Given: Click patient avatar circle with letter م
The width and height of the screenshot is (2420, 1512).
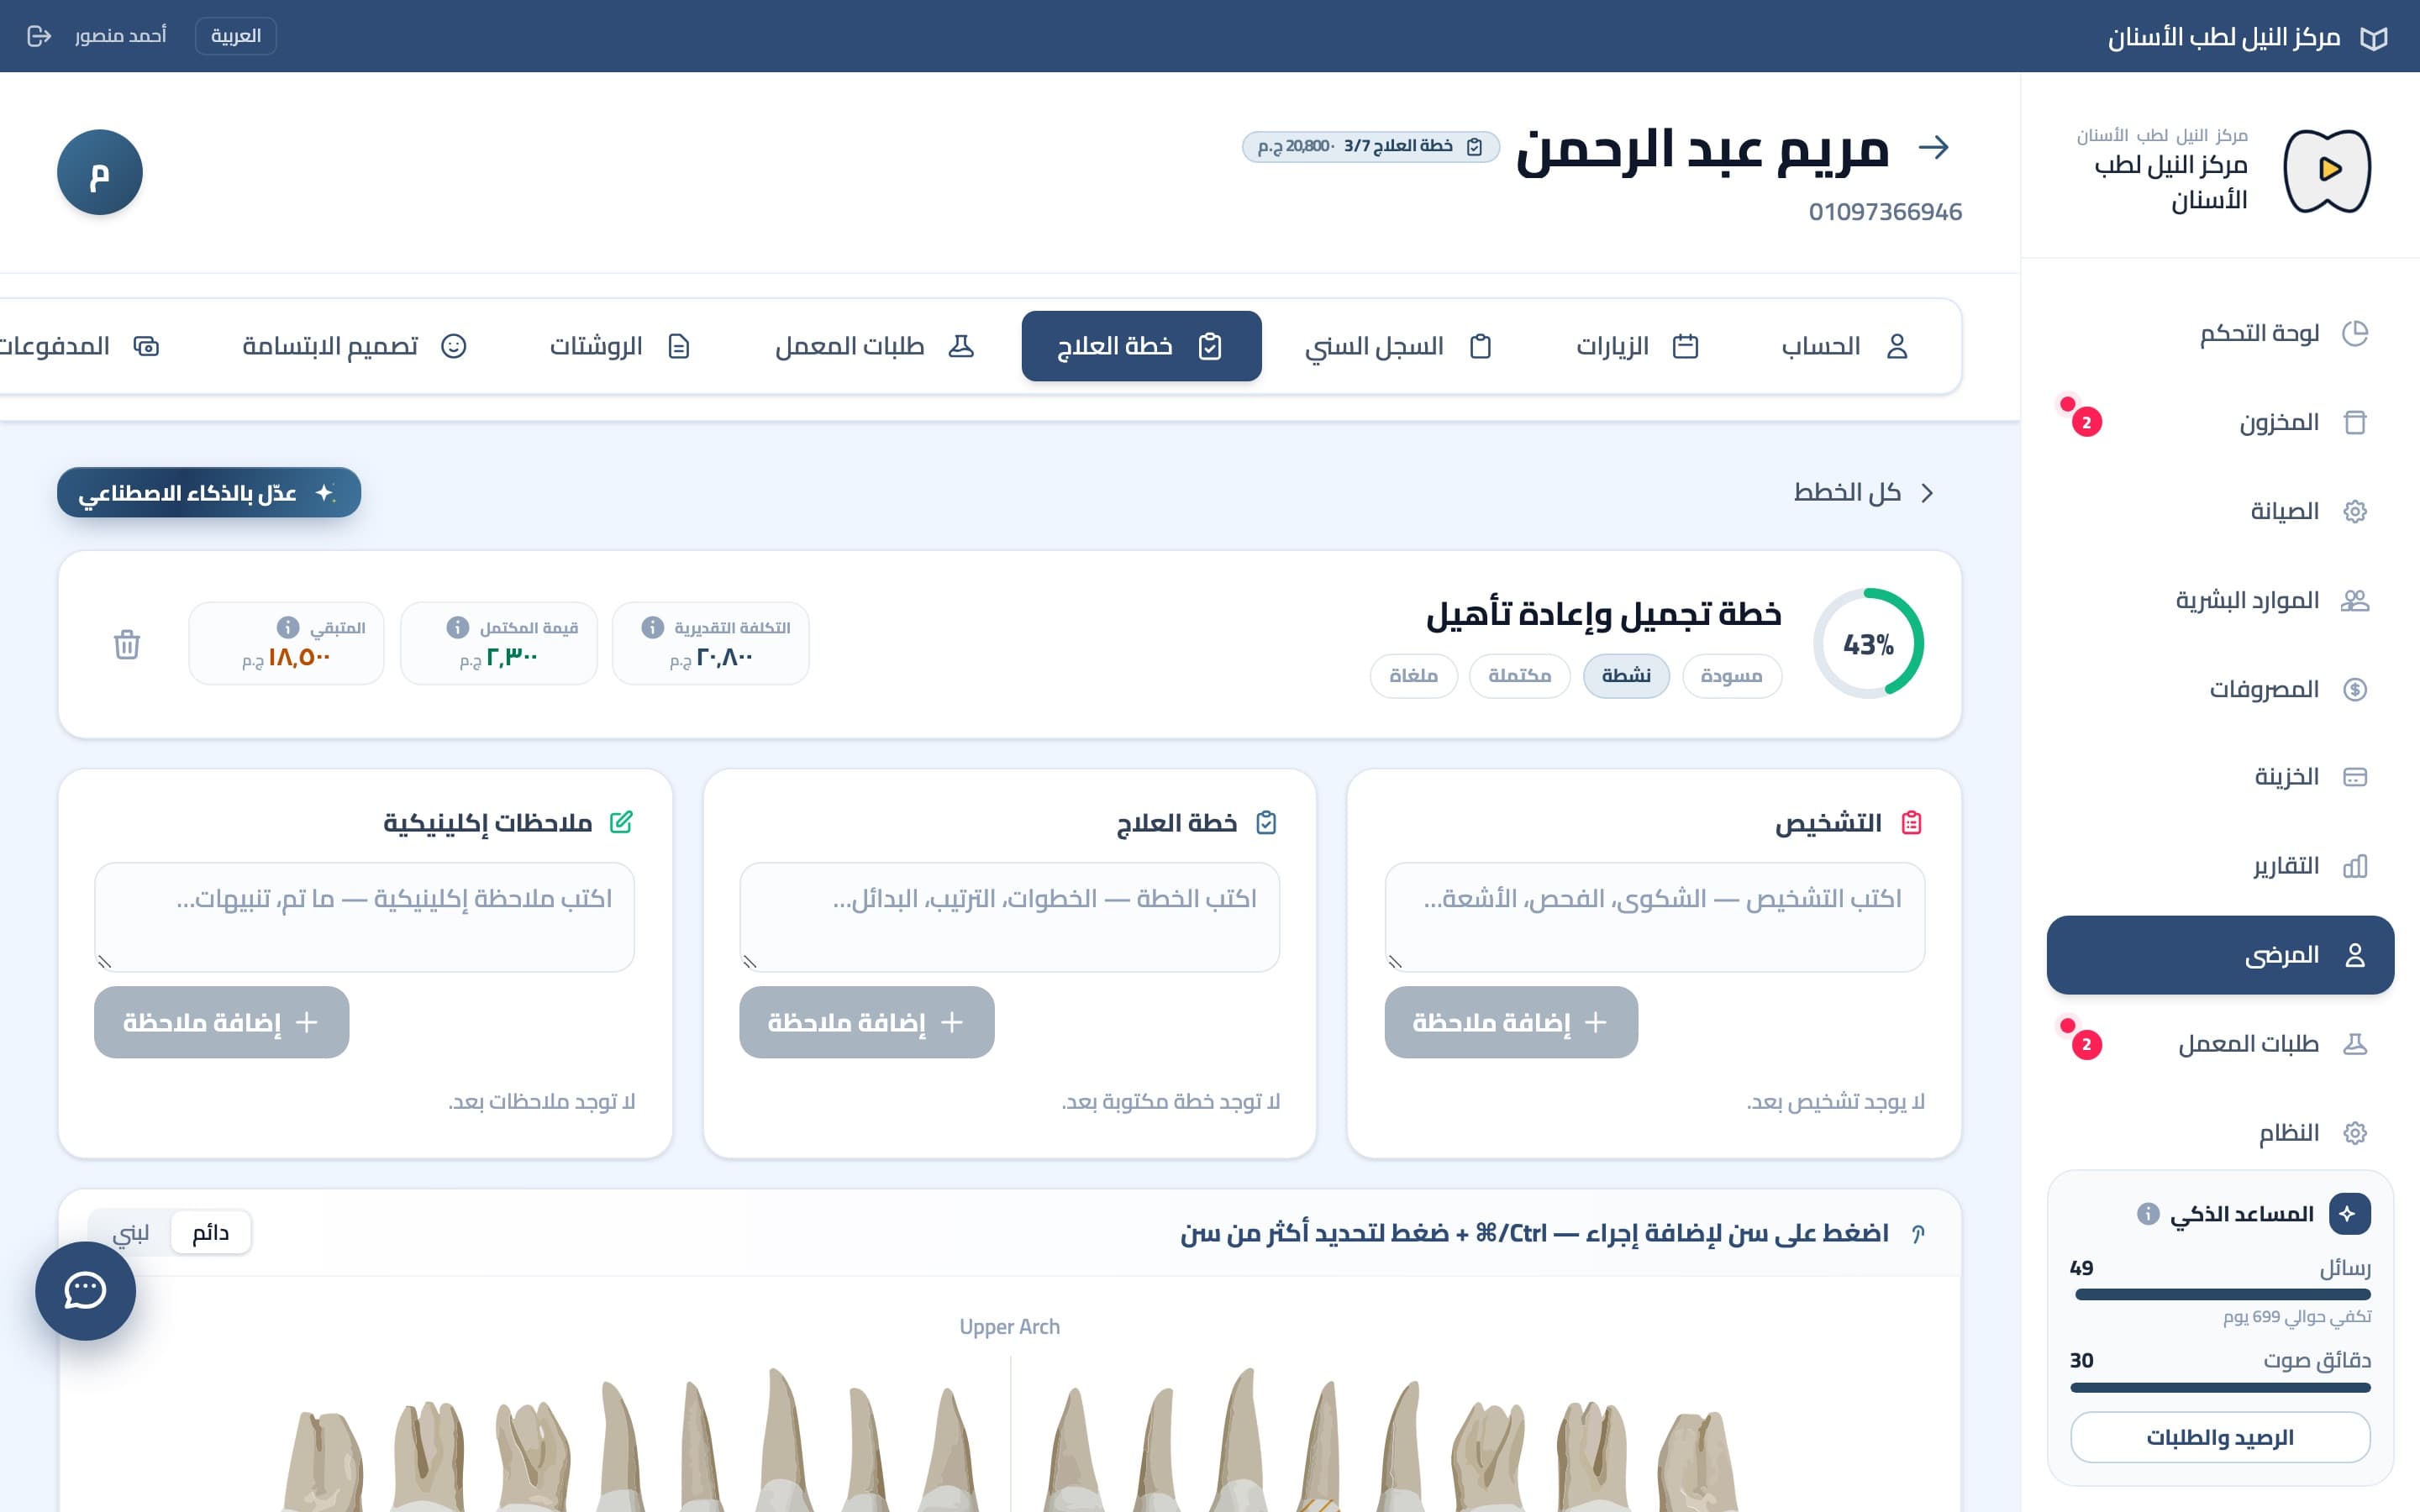Looking at the screenshot, I should 100,172.
